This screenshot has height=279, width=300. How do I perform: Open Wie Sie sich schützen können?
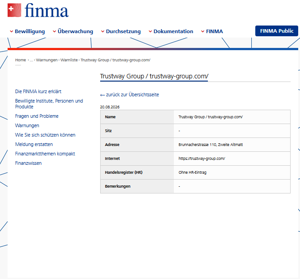(45, 135)
